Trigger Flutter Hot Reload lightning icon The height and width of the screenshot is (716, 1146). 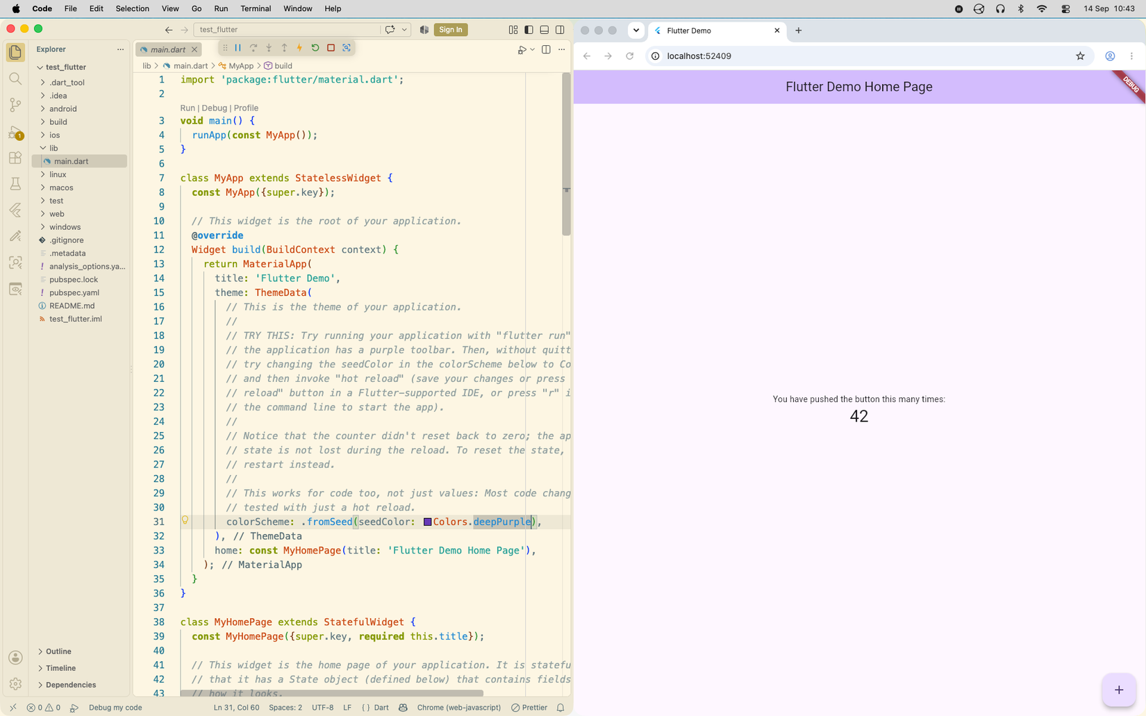[299, 48]
